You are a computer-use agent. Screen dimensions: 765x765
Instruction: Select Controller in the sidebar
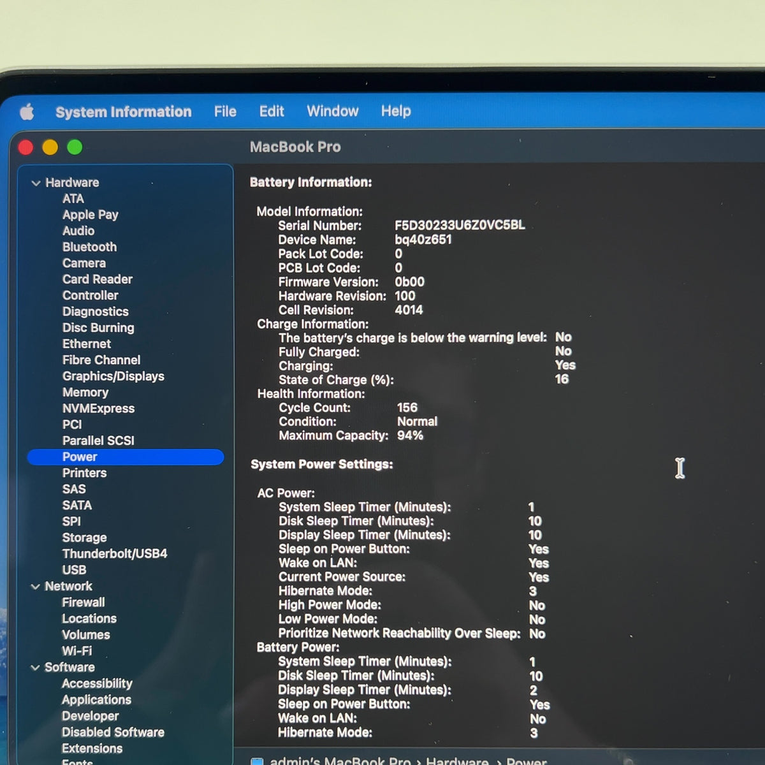(91, 295)
